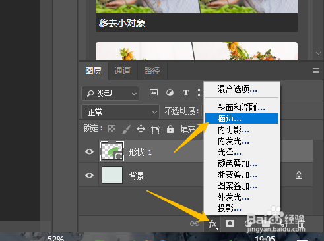
Task: Choose 图案叠加... from the menu
Action: tap(242, 186)
